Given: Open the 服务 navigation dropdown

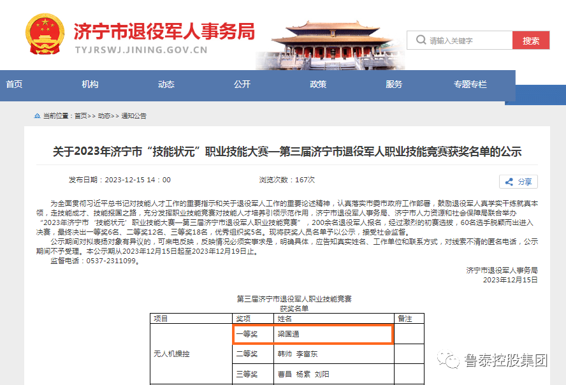Looking at the screenshot, I should coord(393,84).
